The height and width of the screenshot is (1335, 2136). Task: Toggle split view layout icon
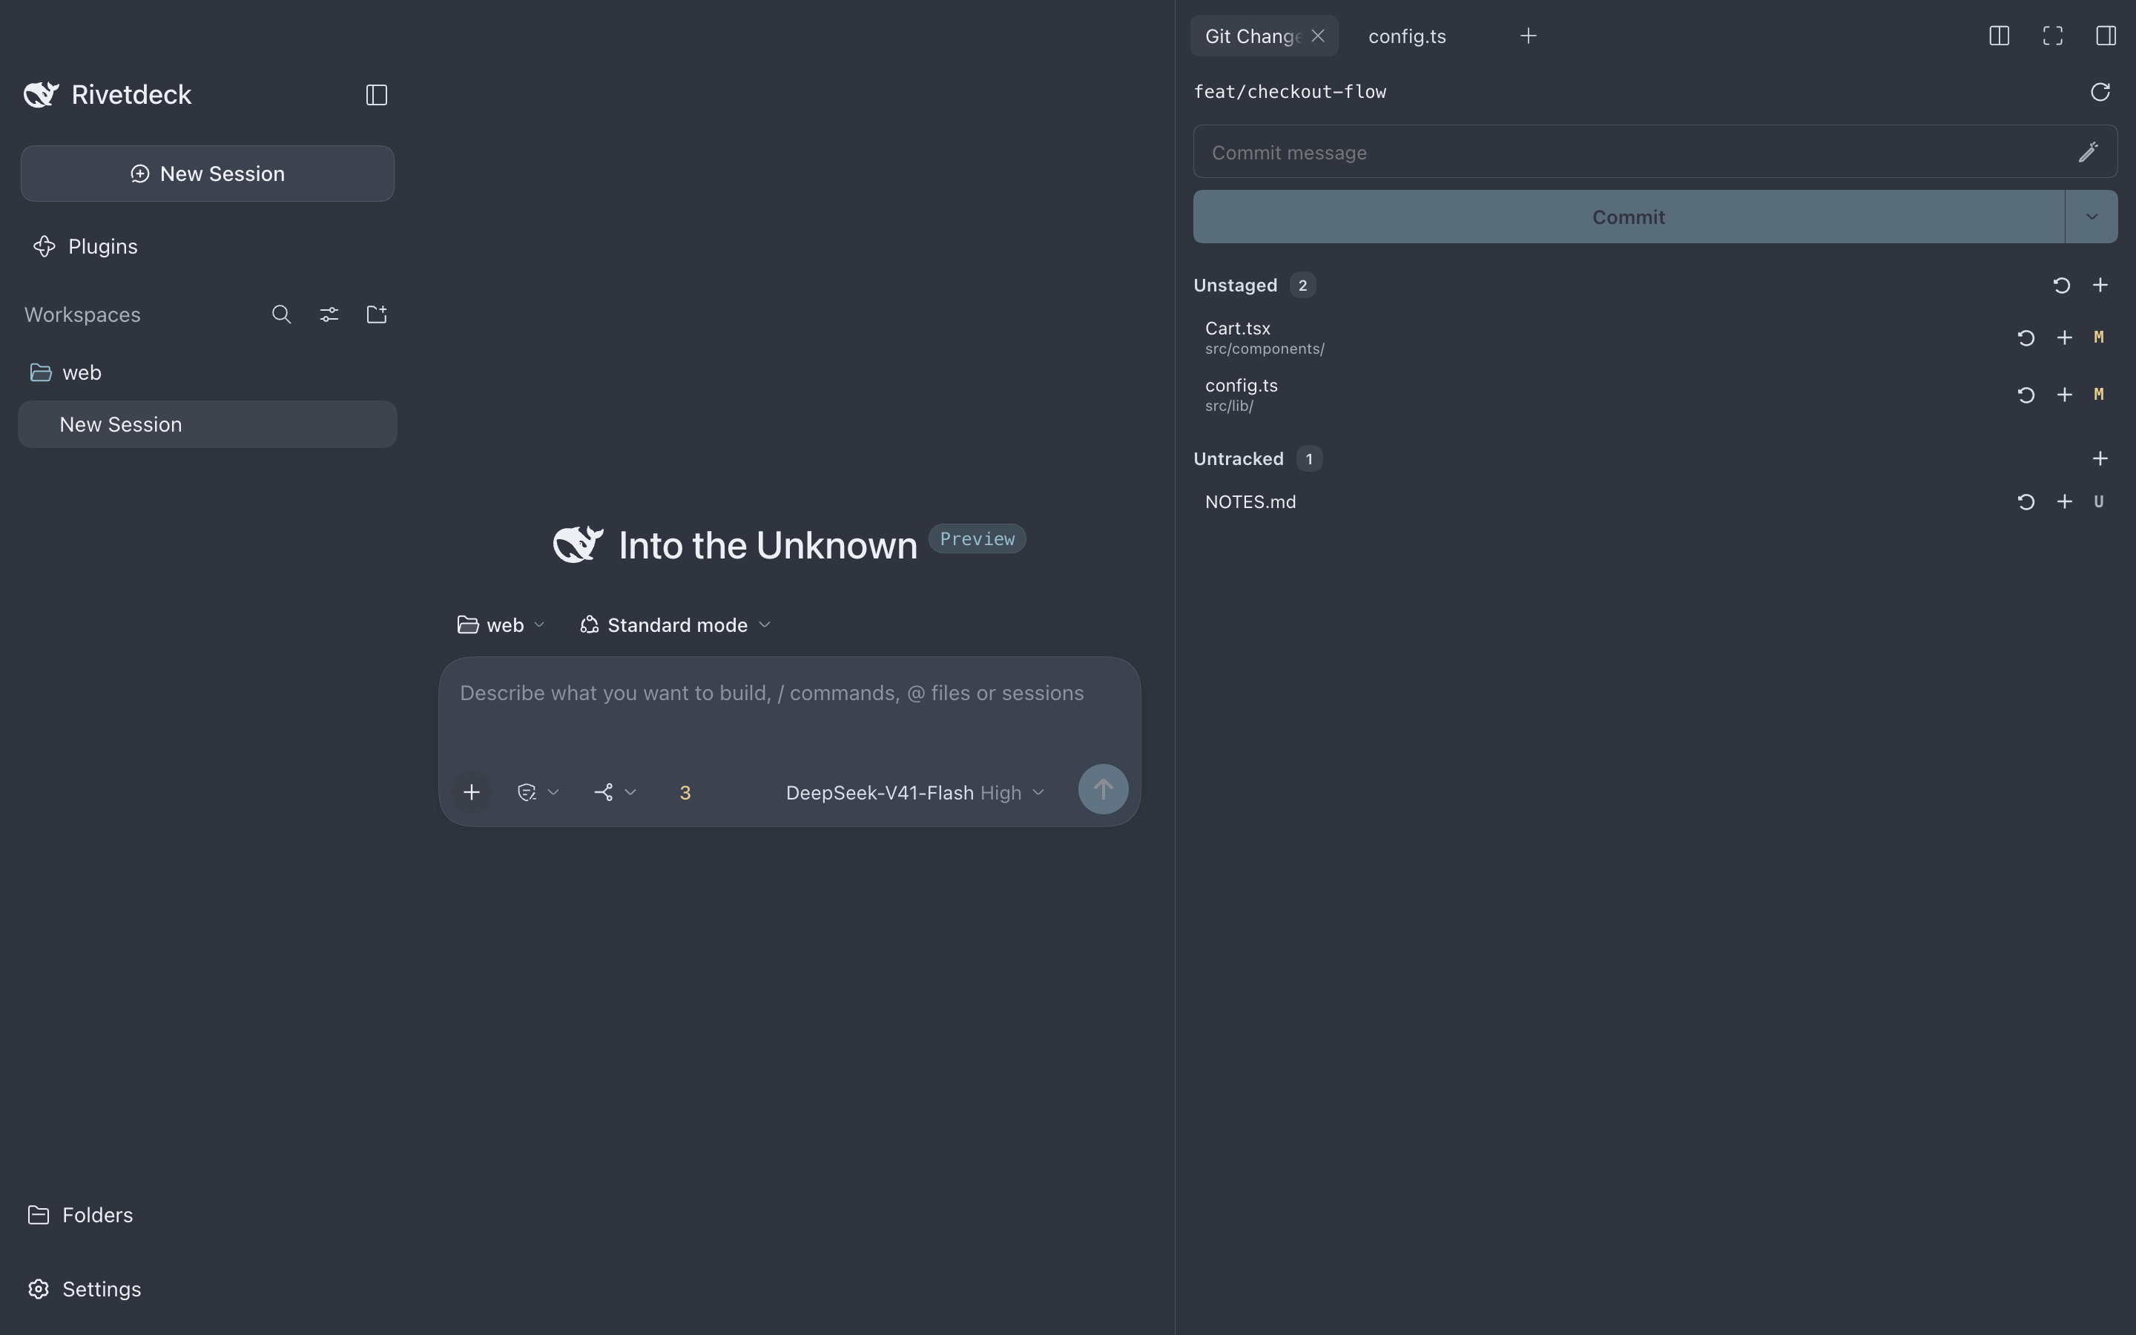point(2000,36)
